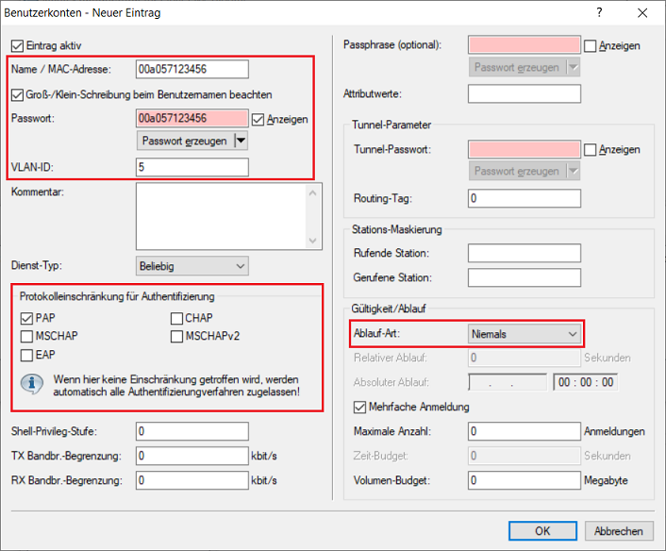The height and width of the screenshot is (551, 666).
Task: Toggle the Eintrag aktiv checkbox
Action: (x=16, y=45)
